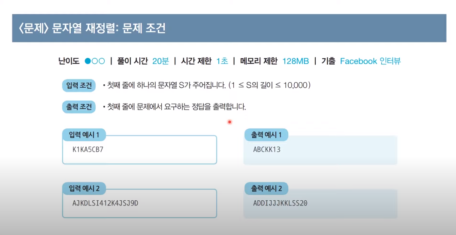This screenshot has height=235, width=456.
Task: Click the Facebook 인터뷰 text
Action: coord(371,61)
